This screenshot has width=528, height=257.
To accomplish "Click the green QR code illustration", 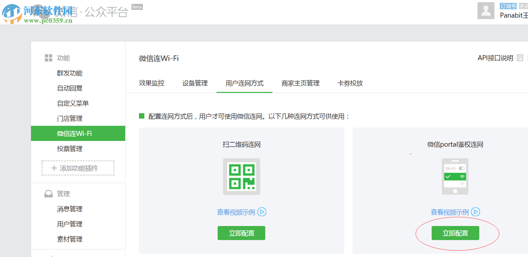I will coord(241,177).
